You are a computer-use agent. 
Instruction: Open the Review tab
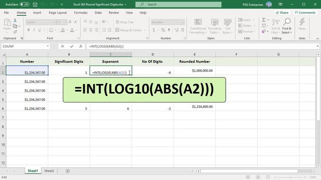[114, 12]
